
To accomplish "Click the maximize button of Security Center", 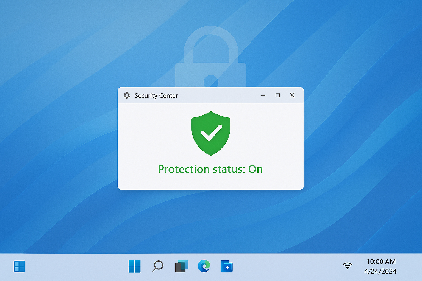I will point(278,95).
